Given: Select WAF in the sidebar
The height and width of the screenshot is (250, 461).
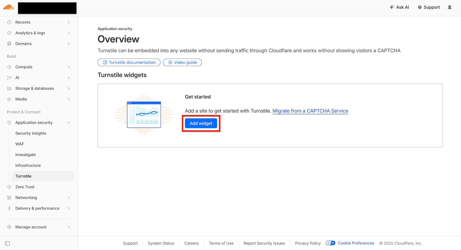Looking at the screenshot, I should click(x=20, y=144).
